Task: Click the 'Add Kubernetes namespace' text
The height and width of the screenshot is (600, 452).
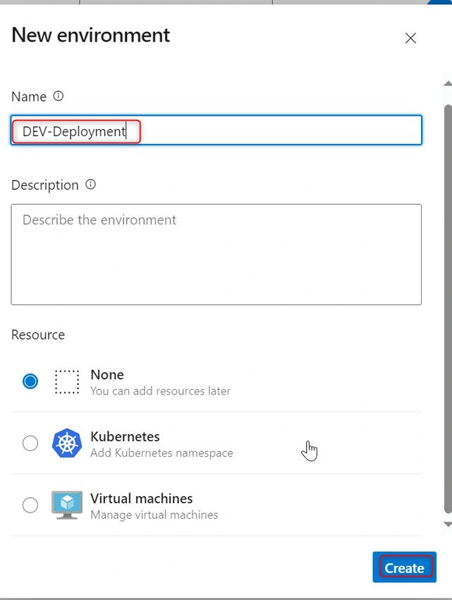Action: (x=161, y=452)
